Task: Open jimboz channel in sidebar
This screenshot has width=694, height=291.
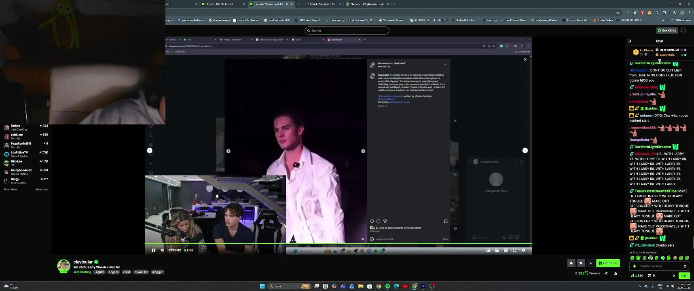Action: point(26,127)
